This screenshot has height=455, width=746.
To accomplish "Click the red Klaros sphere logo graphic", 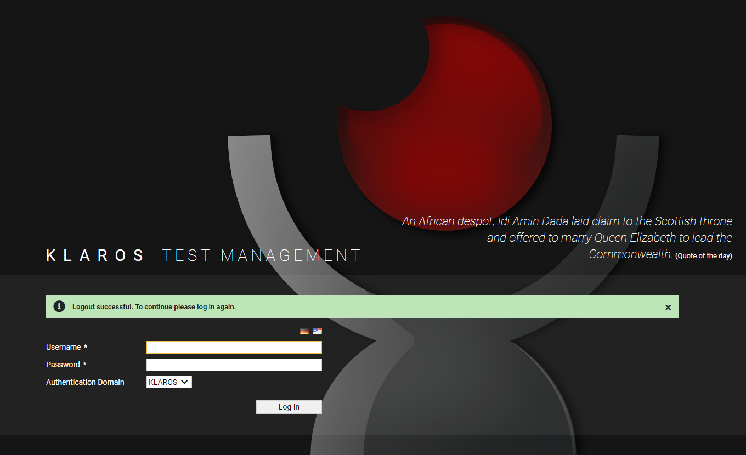I will pos(444,121).
